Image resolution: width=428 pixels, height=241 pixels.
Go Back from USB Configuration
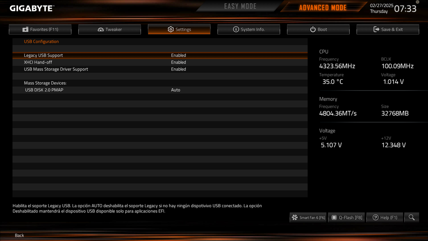pos(19,235)
